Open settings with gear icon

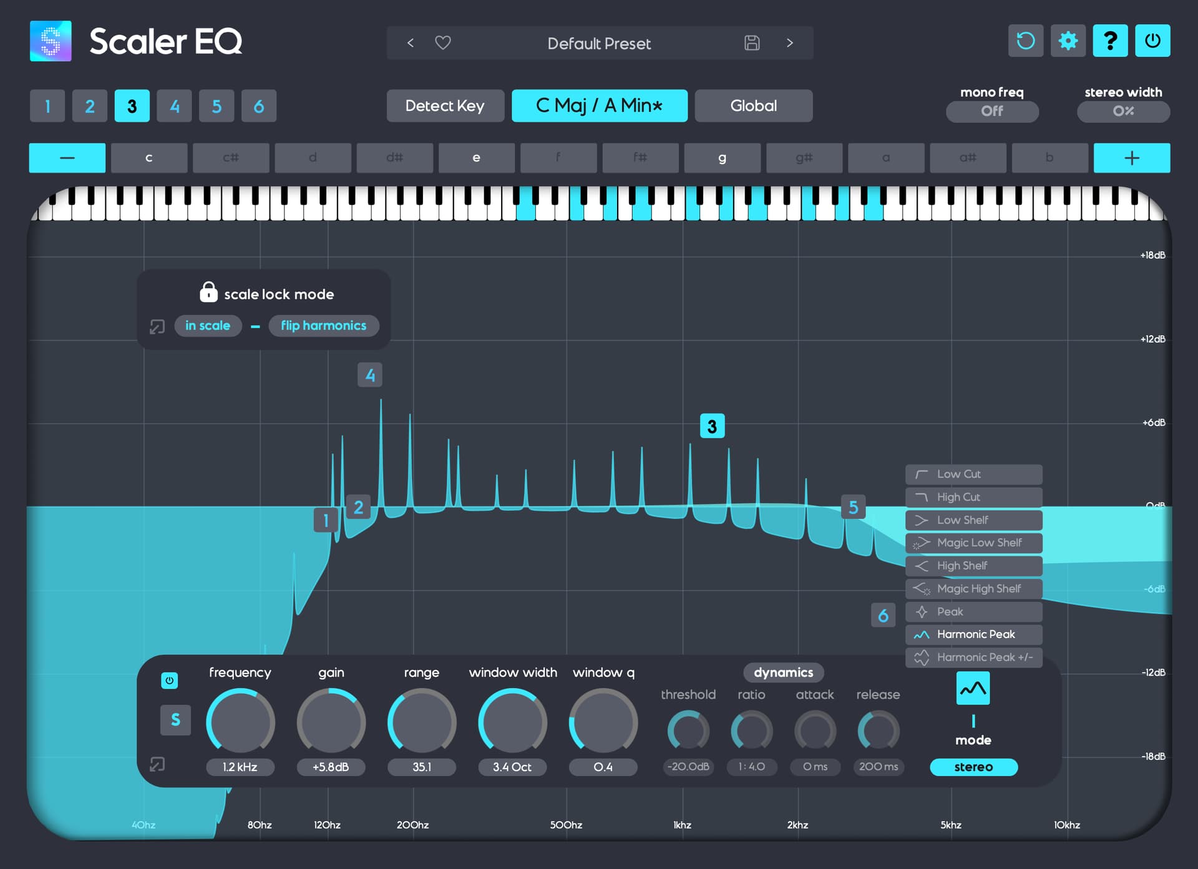[x=1068, y=41]
